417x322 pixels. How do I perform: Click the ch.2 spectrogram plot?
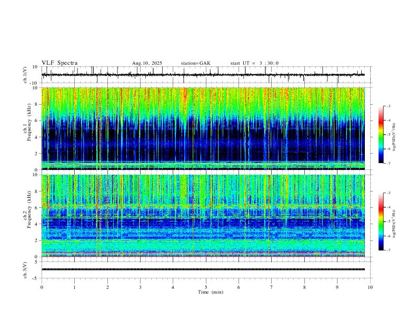tap(203, 216)
